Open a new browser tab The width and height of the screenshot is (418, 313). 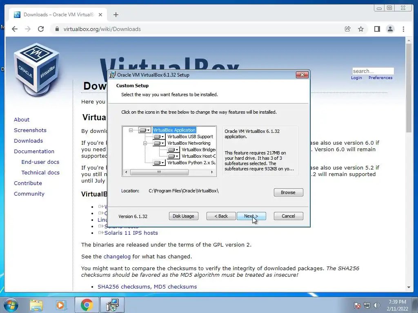click(116, 15)
